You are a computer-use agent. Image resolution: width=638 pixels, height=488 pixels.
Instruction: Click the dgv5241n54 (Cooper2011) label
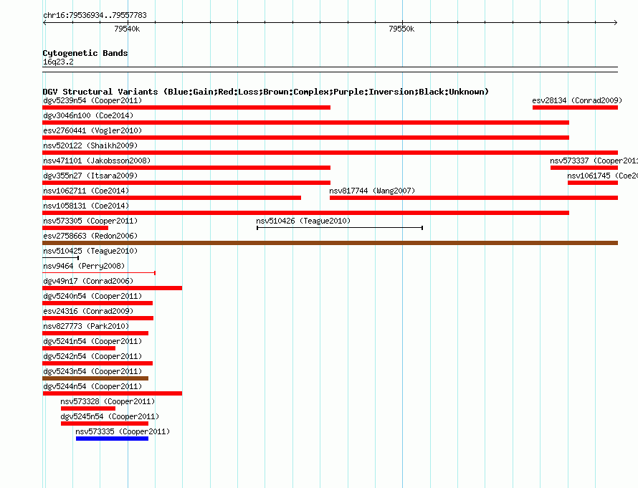click(92, 341)
